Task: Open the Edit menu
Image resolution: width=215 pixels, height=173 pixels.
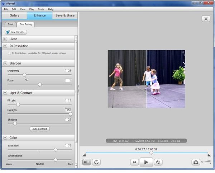Action: (14, 9)
